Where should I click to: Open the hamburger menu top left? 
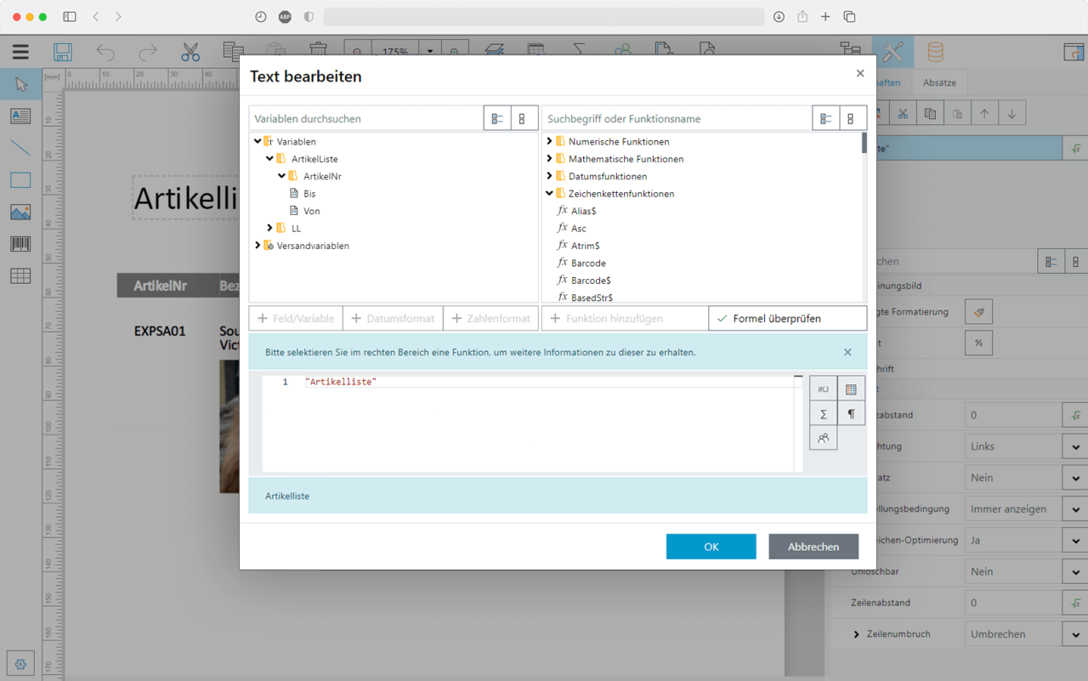click(x=20, y=52)
